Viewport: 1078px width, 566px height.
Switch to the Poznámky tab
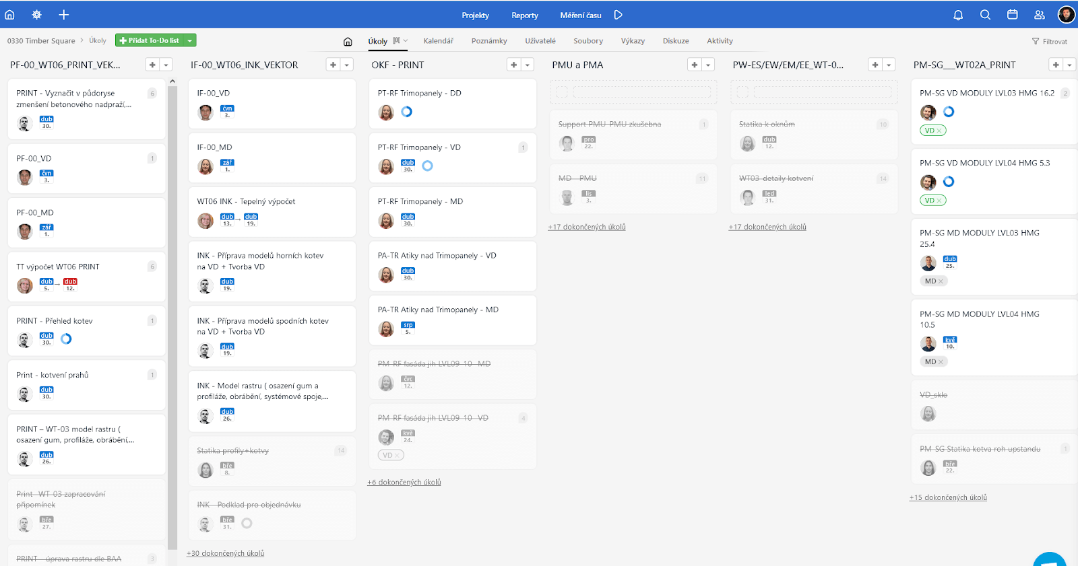(489, 41)
